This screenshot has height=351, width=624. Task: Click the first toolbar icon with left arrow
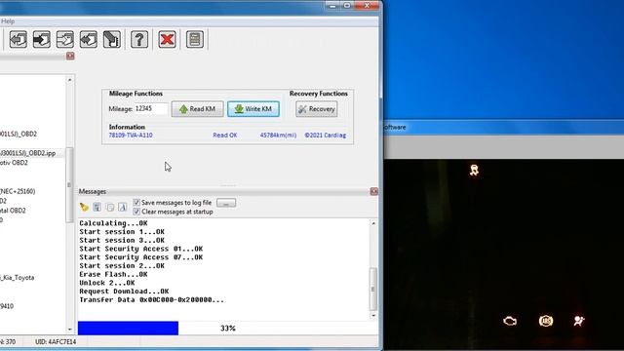[x=19, y=39]
